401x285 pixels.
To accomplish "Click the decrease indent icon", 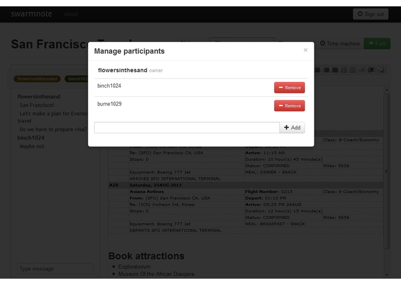I will pos(362,70).
